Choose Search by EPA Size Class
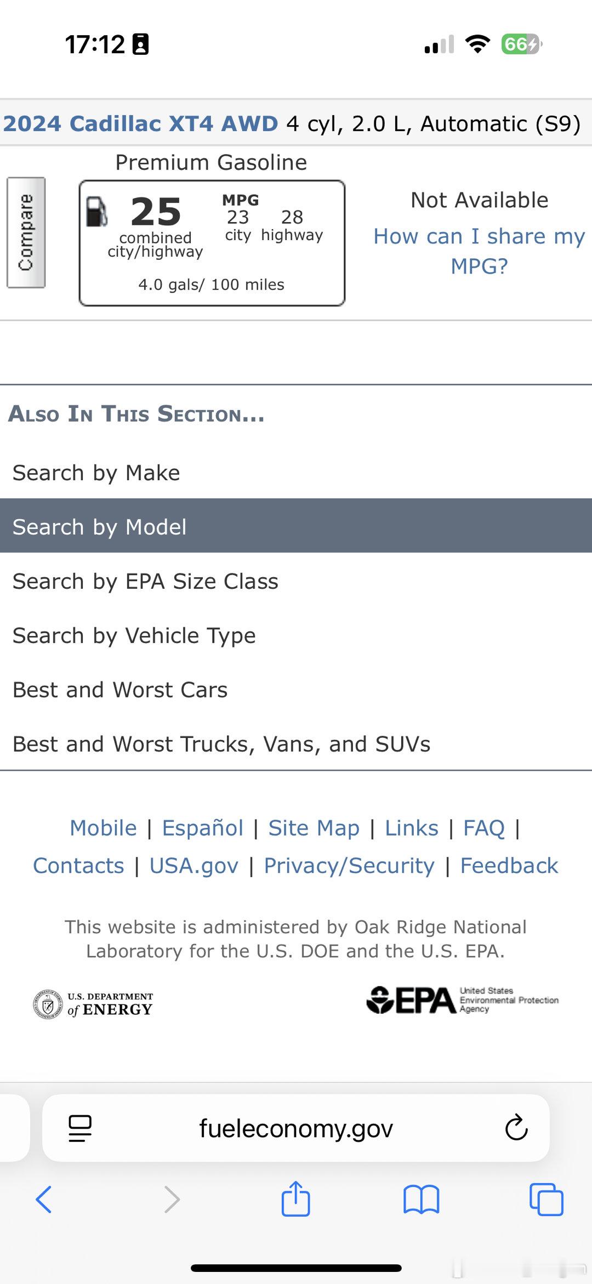 [145, 581]
